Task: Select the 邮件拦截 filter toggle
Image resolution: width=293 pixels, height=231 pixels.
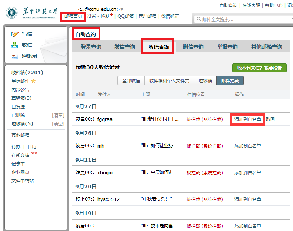Action: point(230,80)
